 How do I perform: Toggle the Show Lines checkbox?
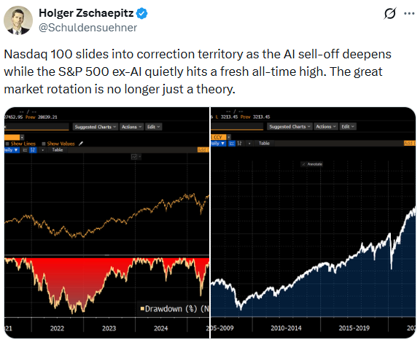point(7,144)
